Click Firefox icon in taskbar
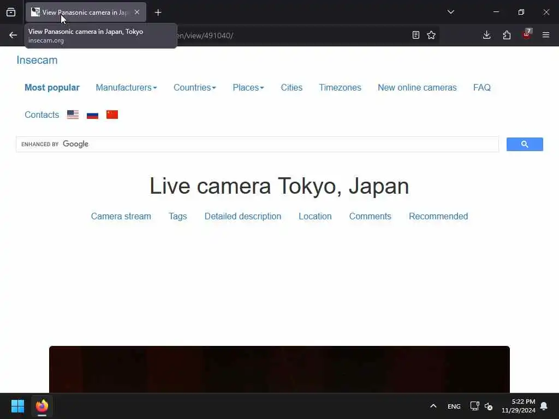The height and width of the screenshot is (419, 559). pos(41,406)
